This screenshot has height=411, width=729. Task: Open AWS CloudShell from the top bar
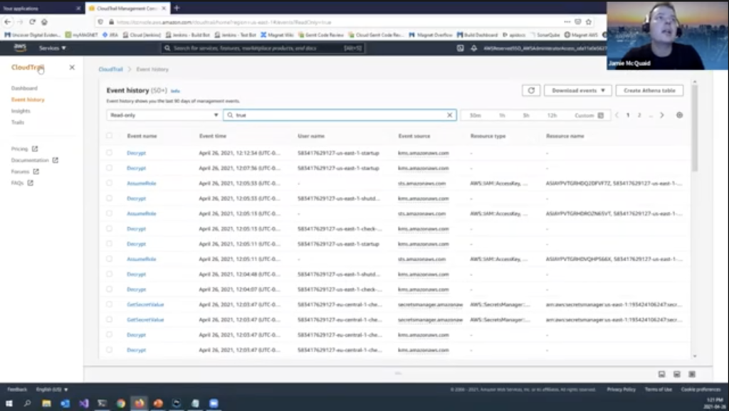461,48
